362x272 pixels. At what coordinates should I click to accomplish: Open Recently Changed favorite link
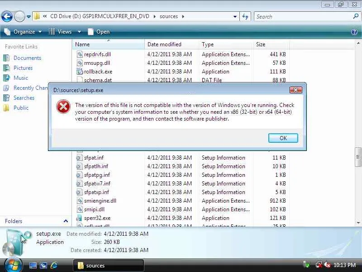[x=31, y=88]
